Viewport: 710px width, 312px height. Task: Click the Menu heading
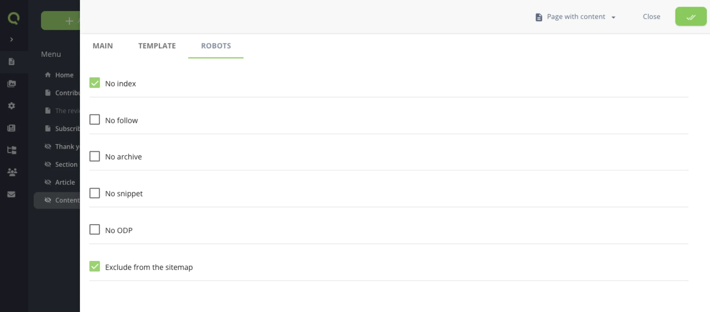coord(51,54)
